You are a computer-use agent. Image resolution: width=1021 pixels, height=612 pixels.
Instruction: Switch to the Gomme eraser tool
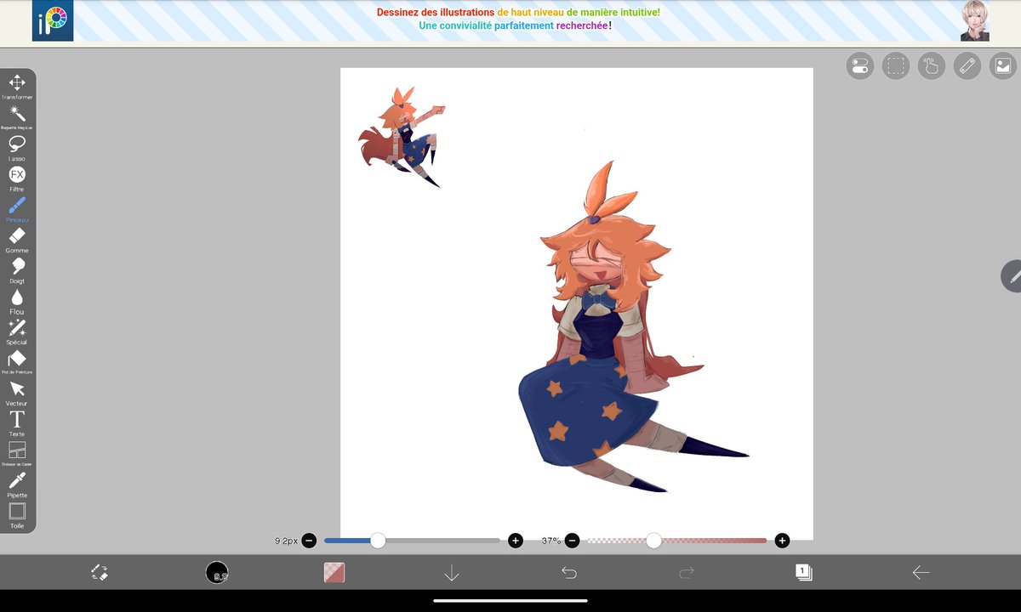pos(17,236)
